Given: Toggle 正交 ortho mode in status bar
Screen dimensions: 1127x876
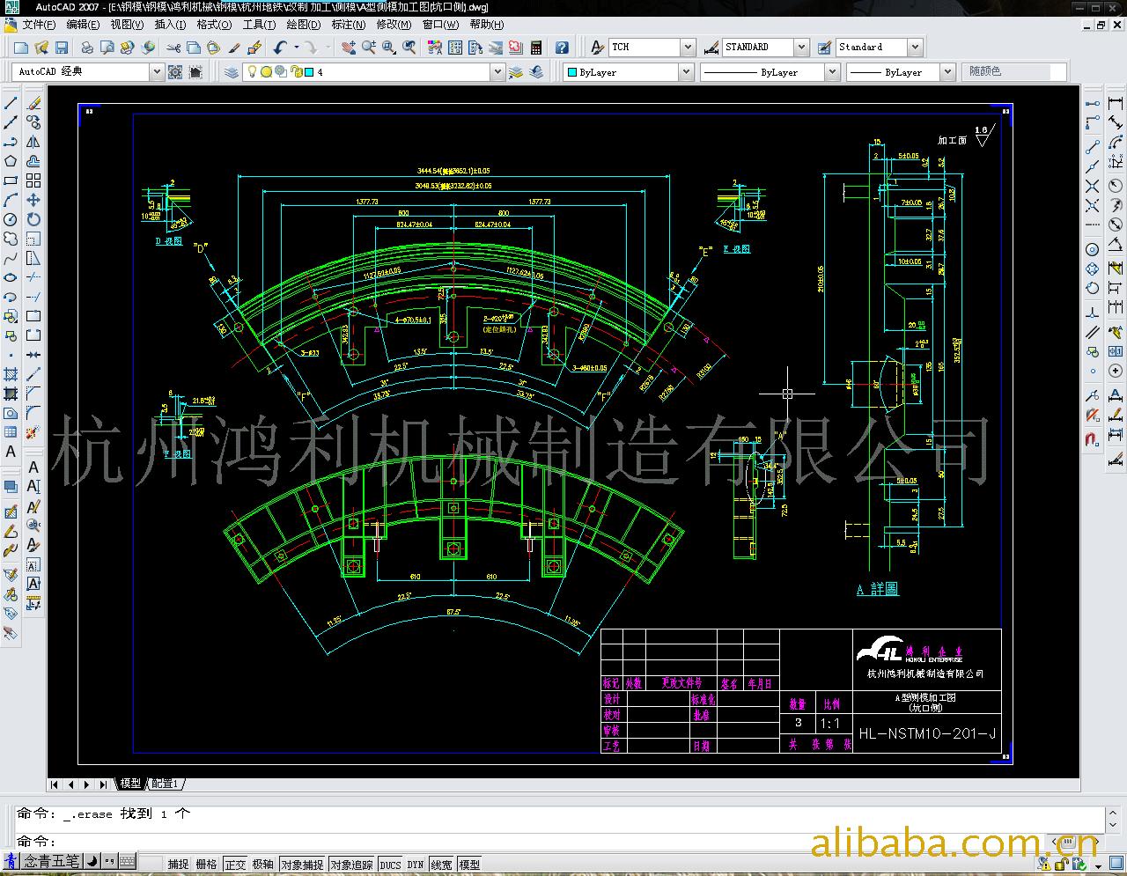Looking at the screenshot, I should [x=235, y=865].
